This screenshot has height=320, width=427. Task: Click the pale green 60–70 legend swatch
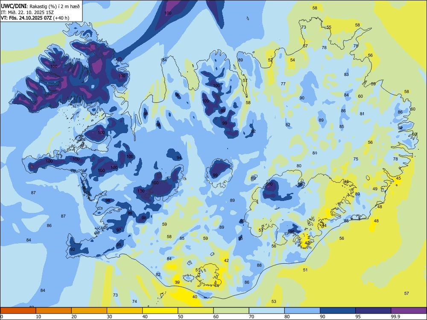click(231, 311)
